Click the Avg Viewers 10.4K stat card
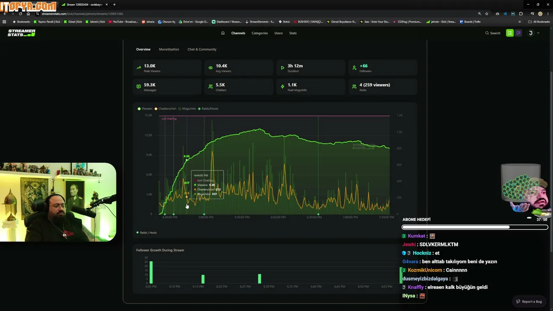Screen dimensions: 553x311 coord(239,68)
